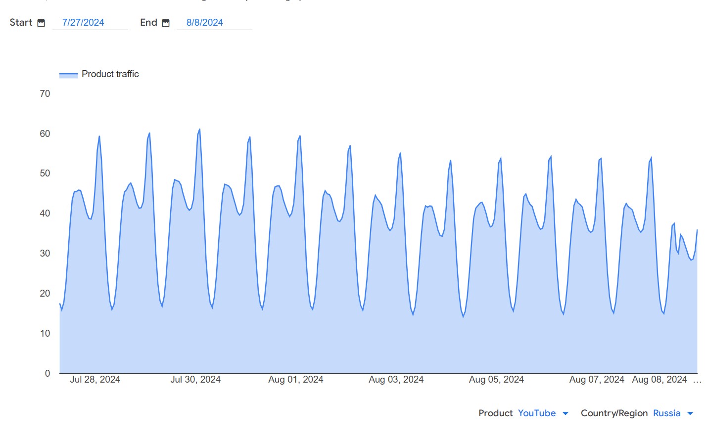Click the dropdown arrow beside Russia
This screenshot has height=437, width=707.
pos(690,413)
